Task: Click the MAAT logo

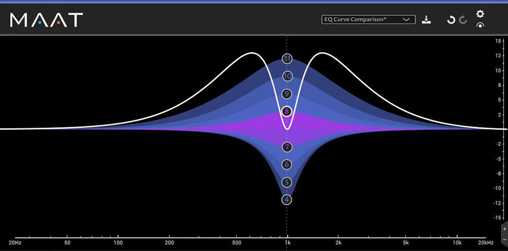Action: click(46, 20)
